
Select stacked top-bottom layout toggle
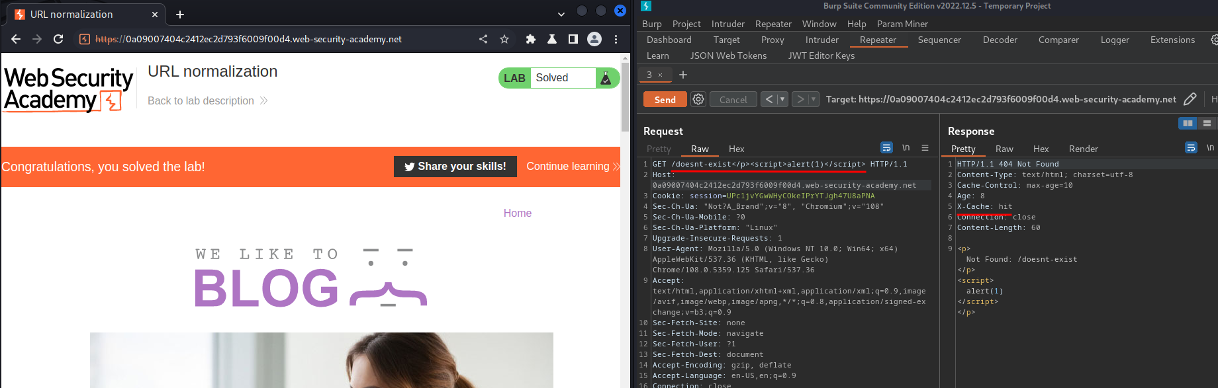click(1207, 123)
